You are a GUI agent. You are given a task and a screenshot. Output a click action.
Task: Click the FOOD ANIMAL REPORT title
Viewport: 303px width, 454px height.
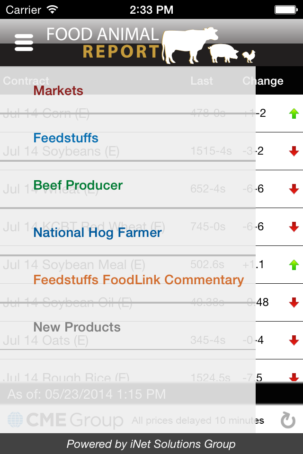point(103,43)
